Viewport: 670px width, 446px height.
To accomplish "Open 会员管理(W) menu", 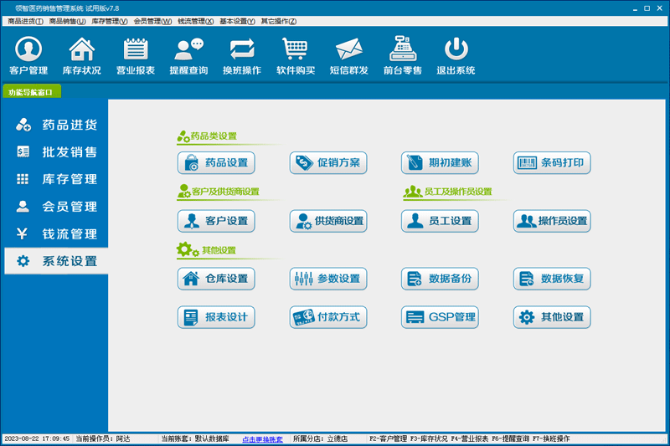I will (x=152, y=22).
